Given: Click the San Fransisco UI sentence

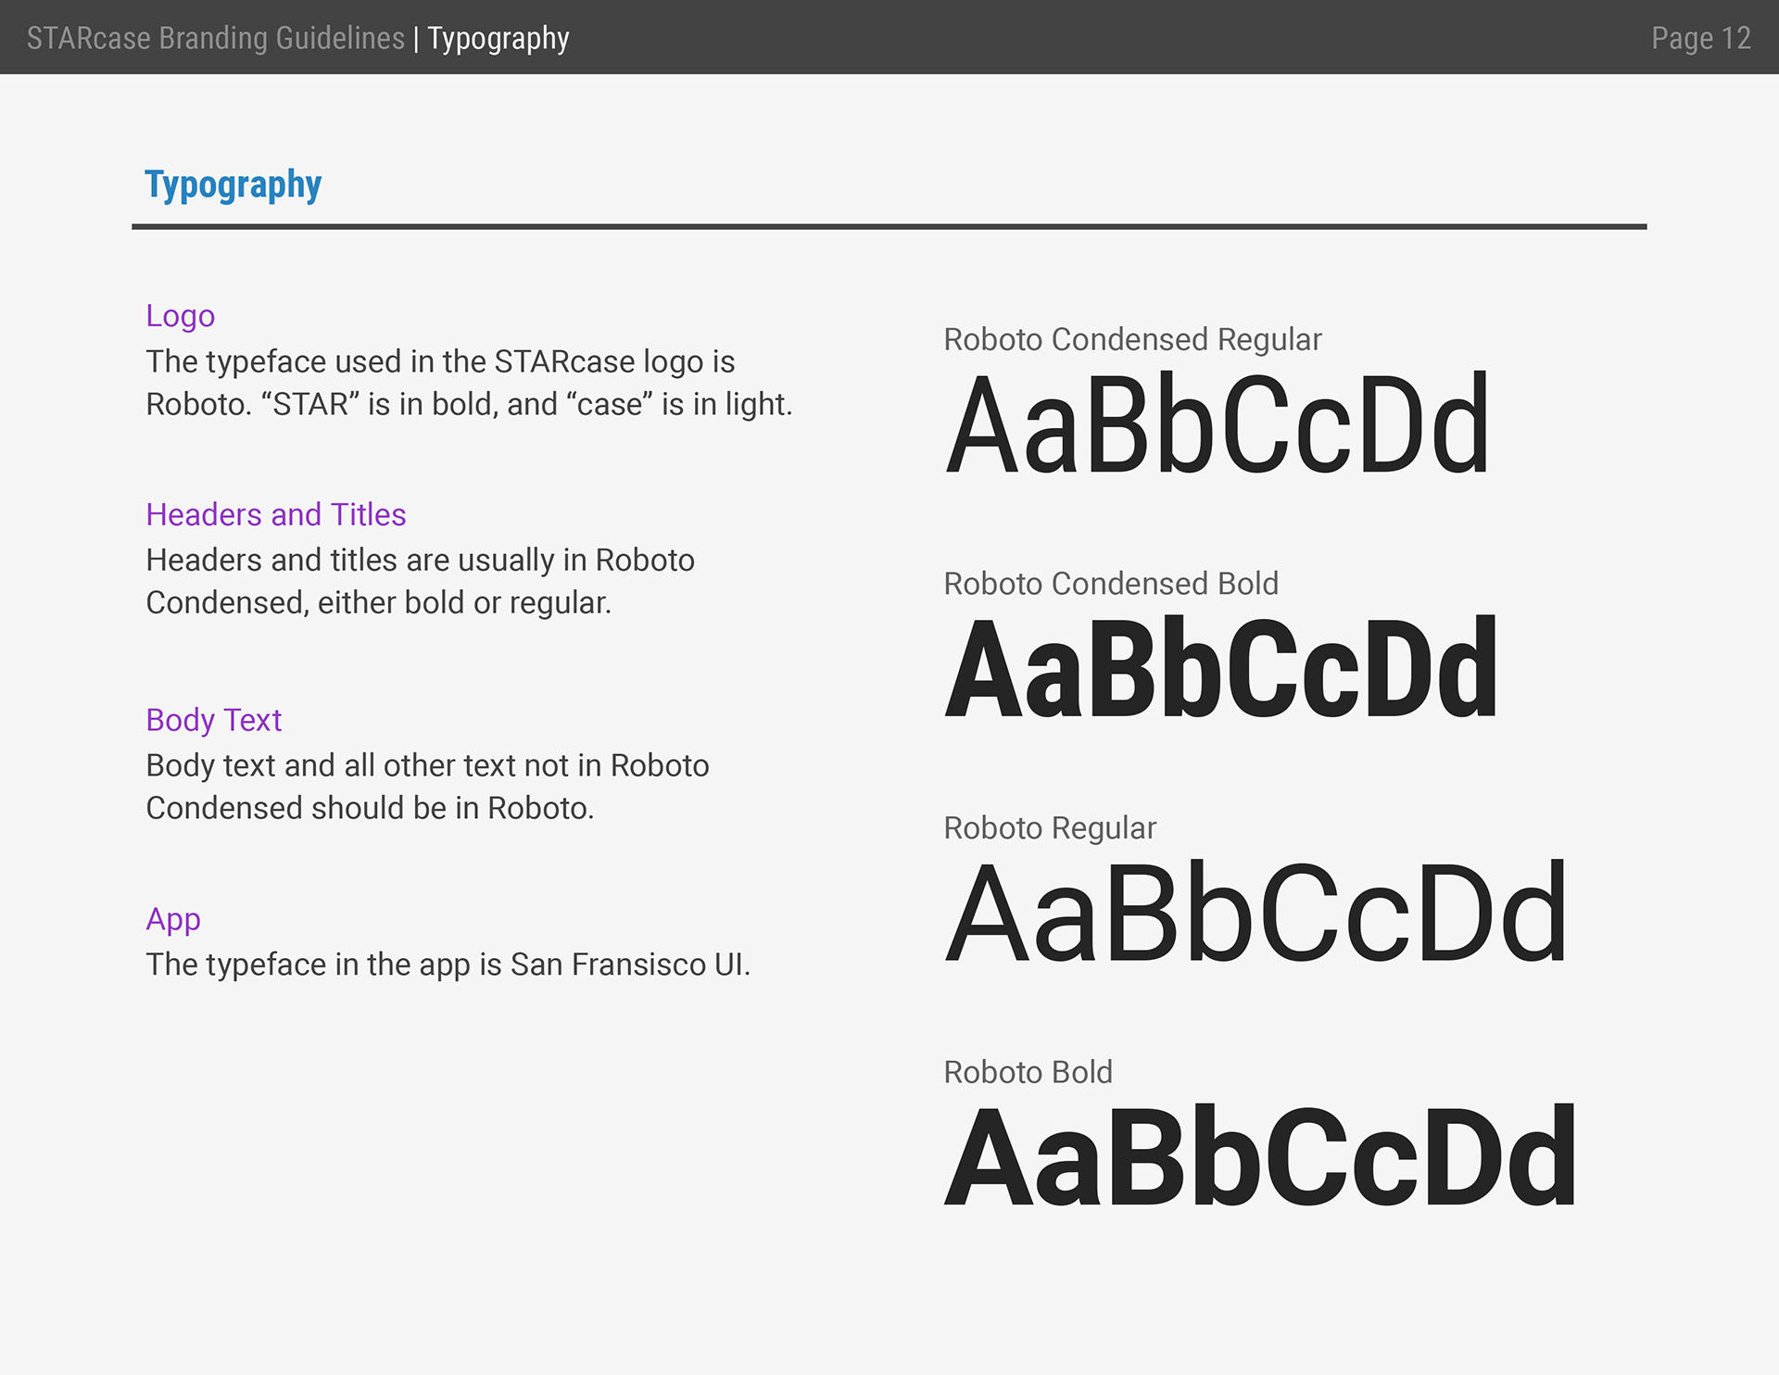Looking at the screenshot, I should point(448,965).
